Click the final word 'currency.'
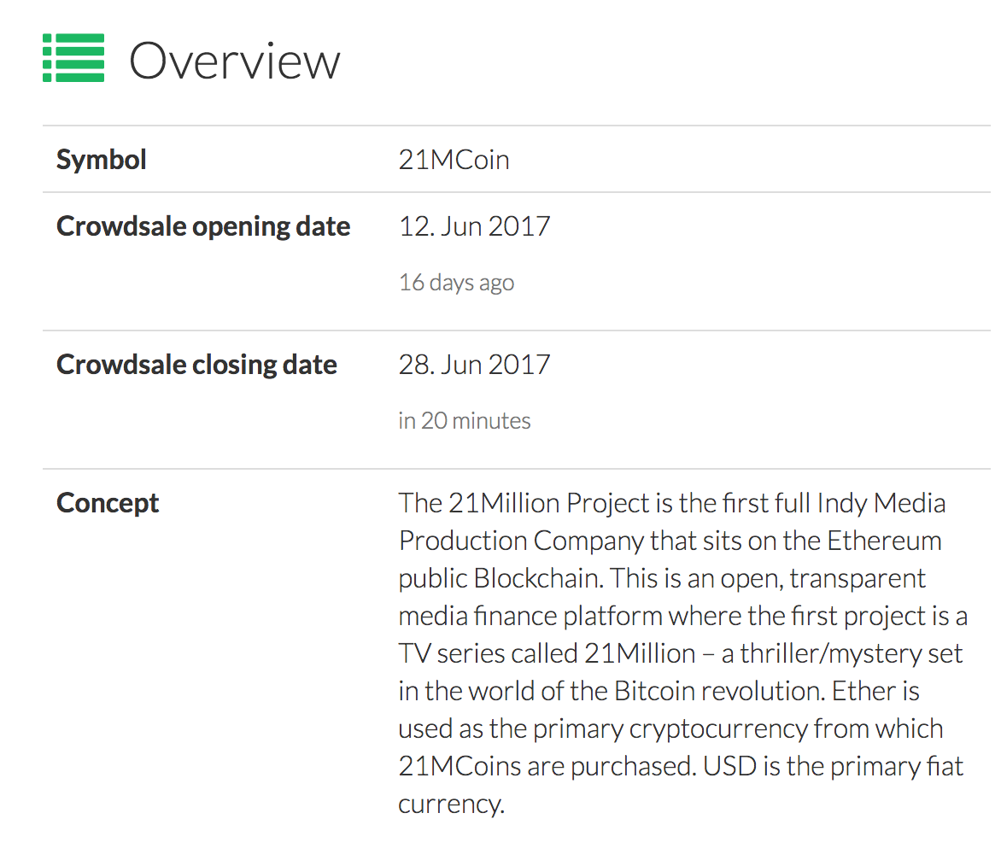 (x=451, y=804)
